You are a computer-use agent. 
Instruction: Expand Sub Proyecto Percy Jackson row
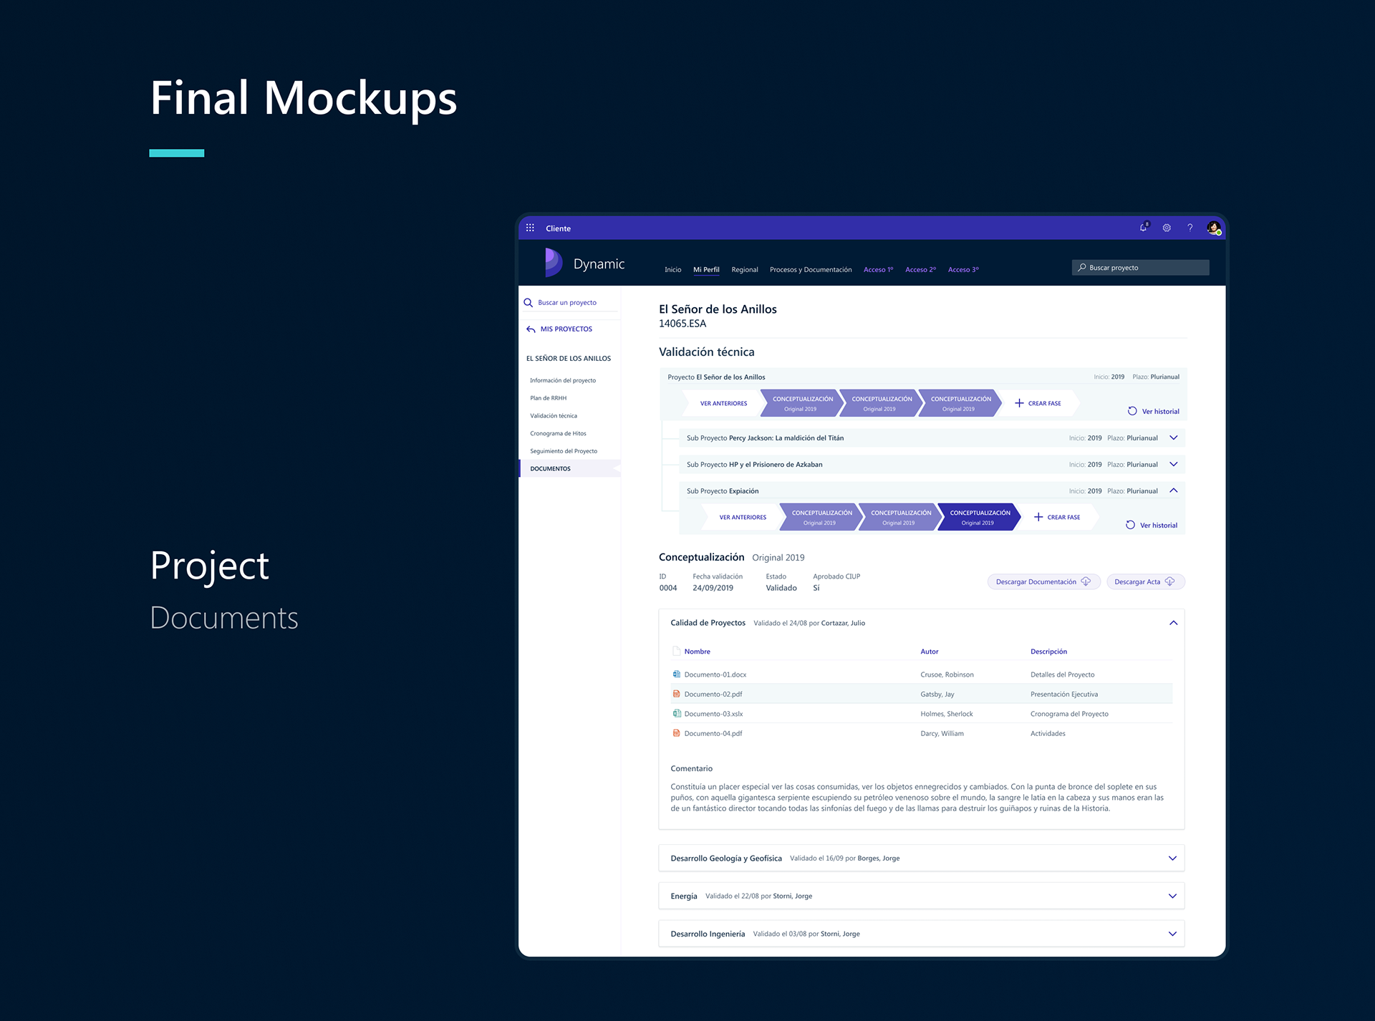click(x=1173, y=437)
